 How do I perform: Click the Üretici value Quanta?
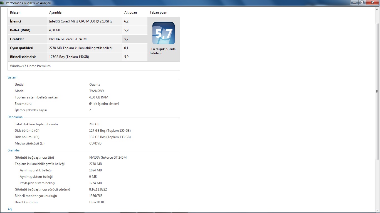click(95, 85)
